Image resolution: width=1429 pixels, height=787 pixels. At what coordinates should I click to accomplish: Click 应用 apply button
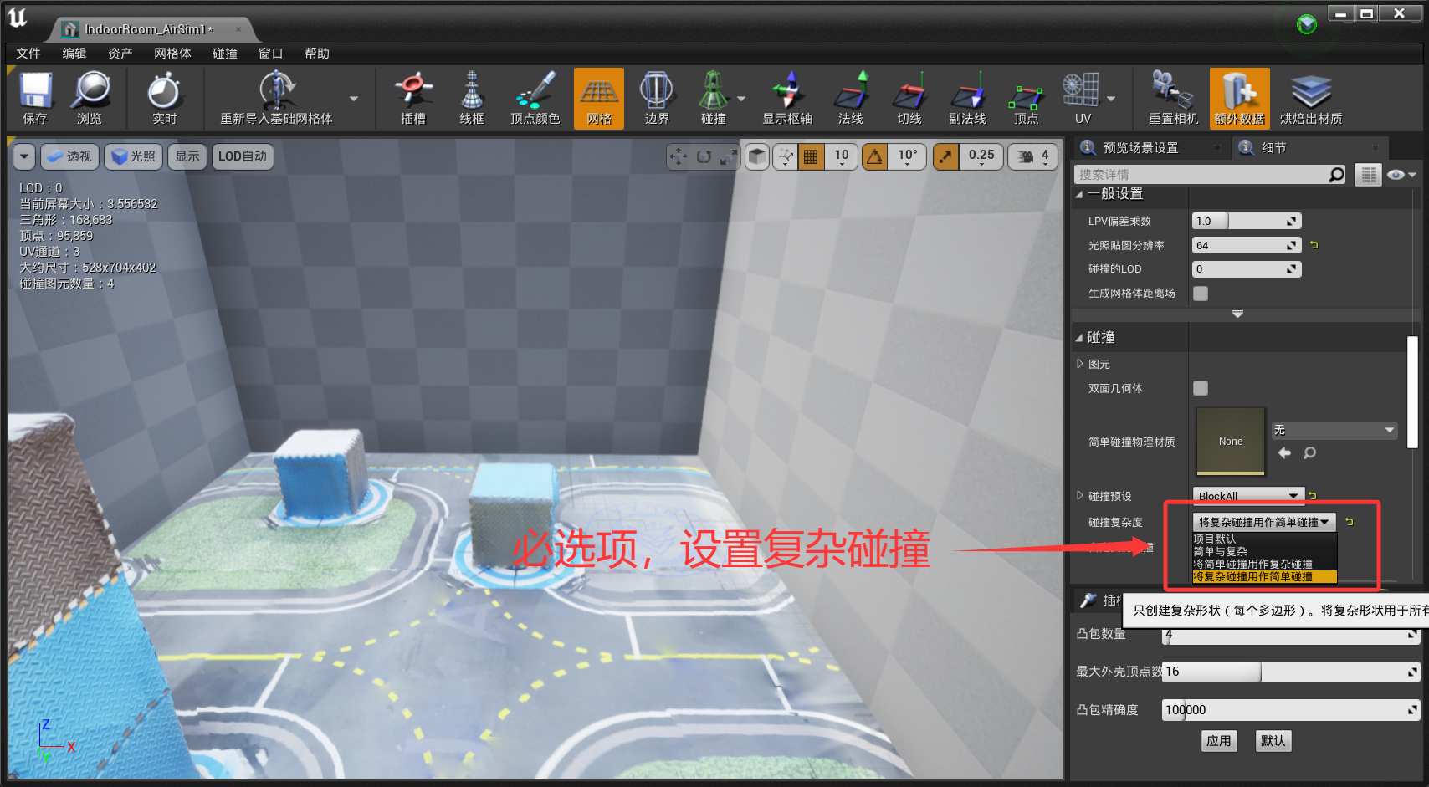coord(1218,741)
